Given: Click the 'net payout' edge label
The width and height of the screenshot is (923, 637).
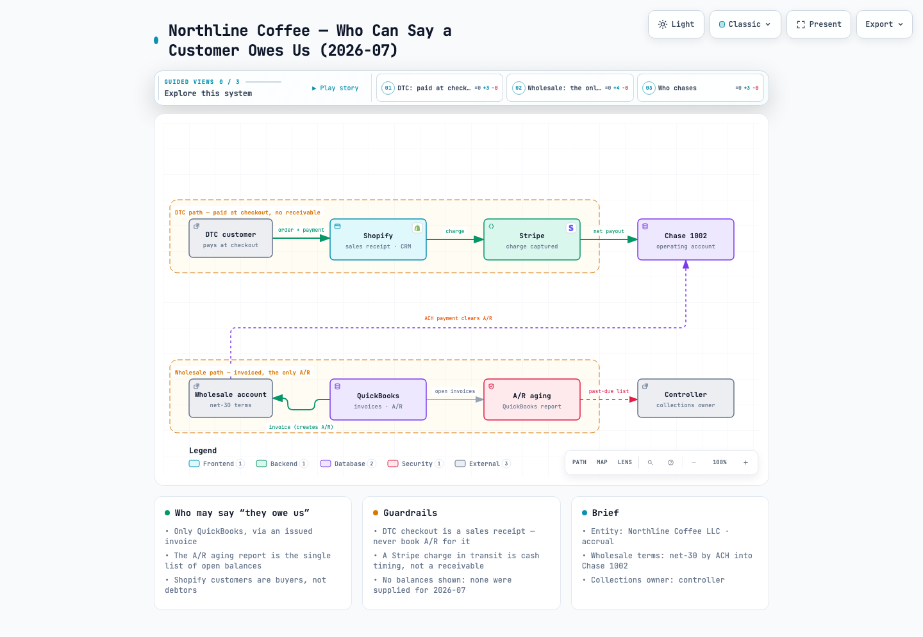Looking at the screenshot, I should [609, 231].
